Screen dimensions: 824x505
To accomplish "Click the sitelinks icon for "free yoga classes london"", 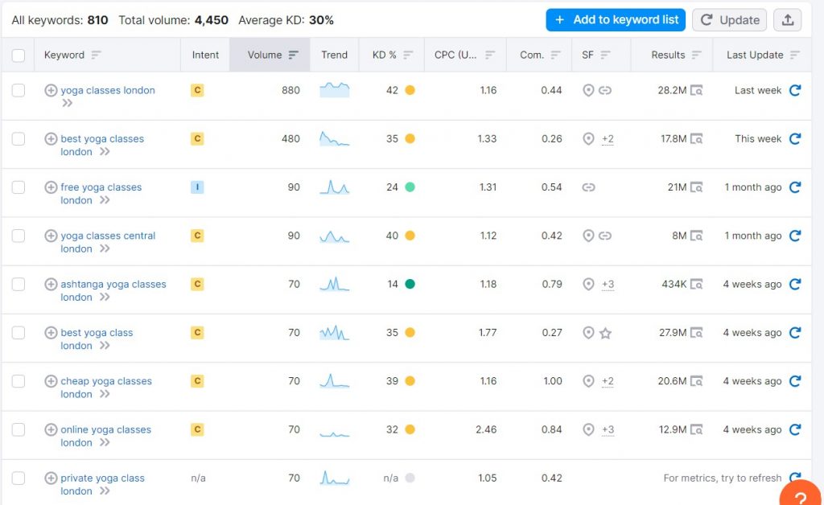I will click(x=588, y=187).
